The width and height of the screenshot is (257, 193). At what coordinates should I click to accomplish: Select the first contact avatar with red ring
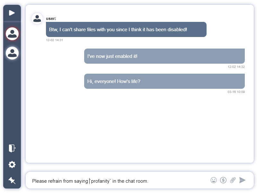pos(12,33)
